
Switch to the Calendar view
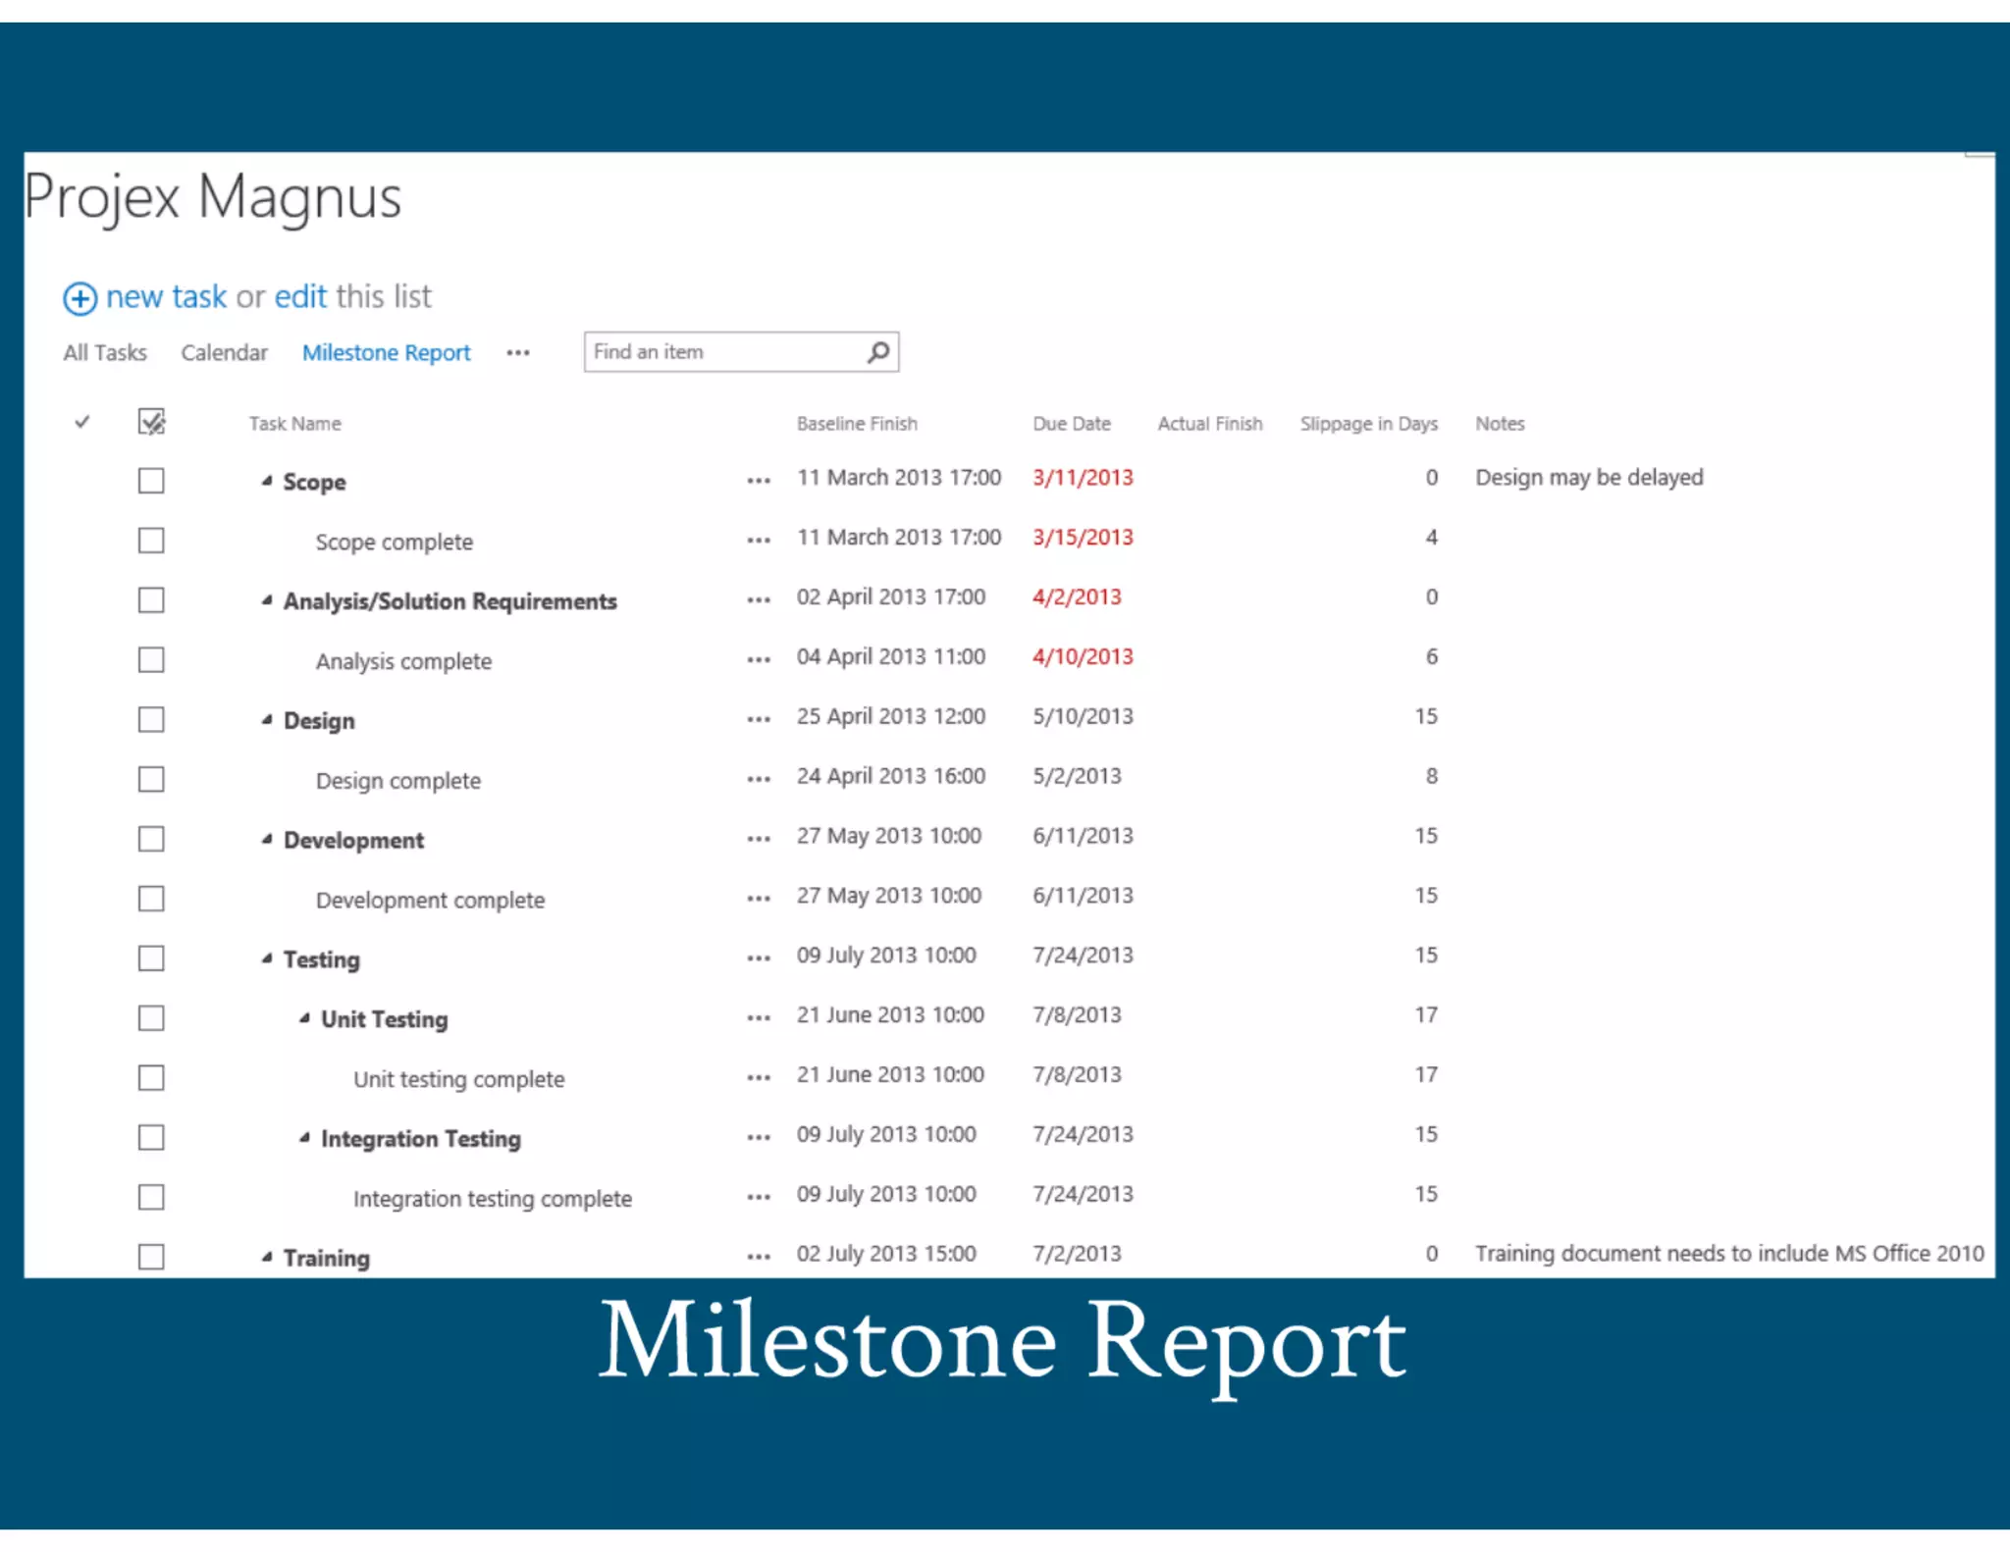pyautogui.click(x=224, y=353)
